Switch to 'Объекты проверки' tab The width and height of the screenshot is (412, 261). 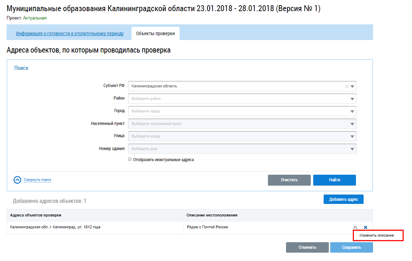(155, 34)
